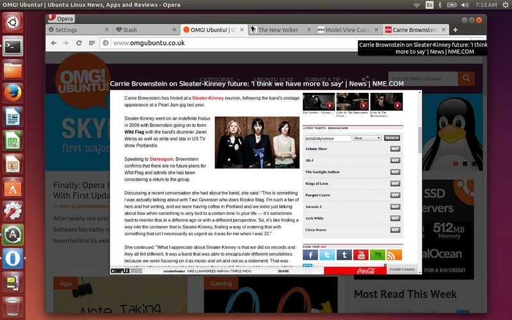Open the sound volume indicator
Screen dimensions: 512x320
pyautogui.click(x=465, y=5)
